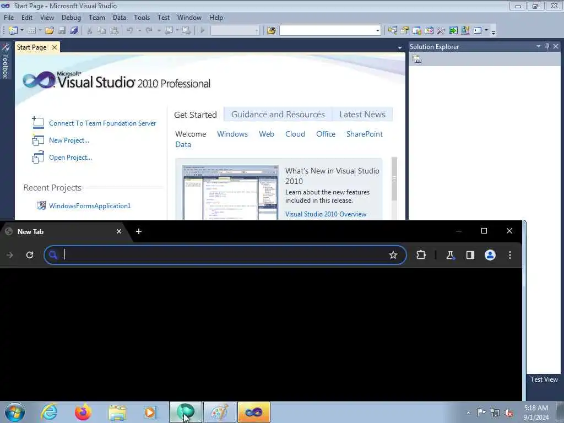564x423 pixels.
Task: Open the Chrome profile avatar icon
Action: (490, 255)
